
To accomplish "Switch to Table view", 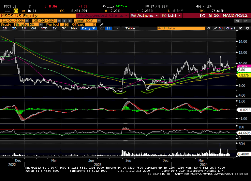I will [x=130, y=28].
